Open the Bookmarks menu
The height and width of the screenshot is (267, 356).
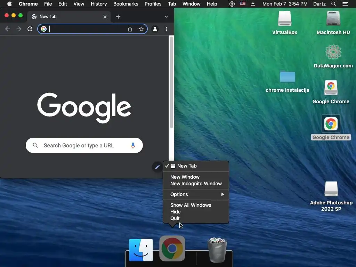[126, 4]
